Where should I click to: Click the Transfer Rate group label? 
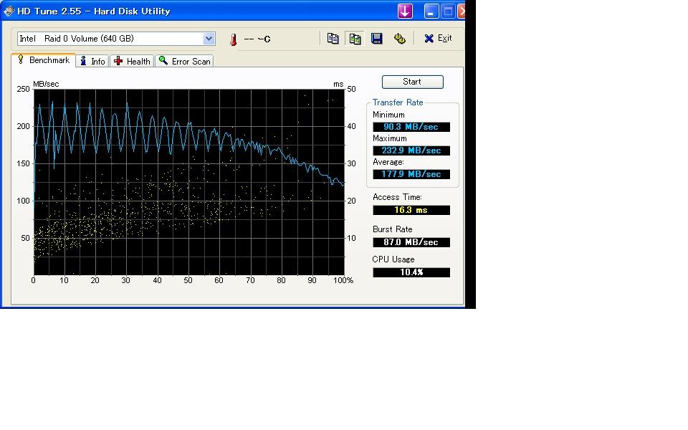tap(398, 102)
